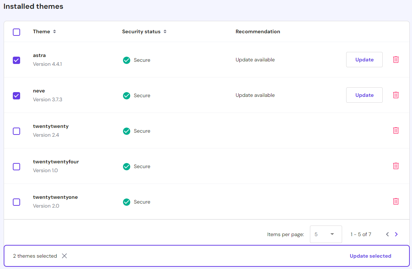Image resolution: width=412 pixels, height=269 pixels.
Task: Update the astra theme
Action: [x=364, y=59]
